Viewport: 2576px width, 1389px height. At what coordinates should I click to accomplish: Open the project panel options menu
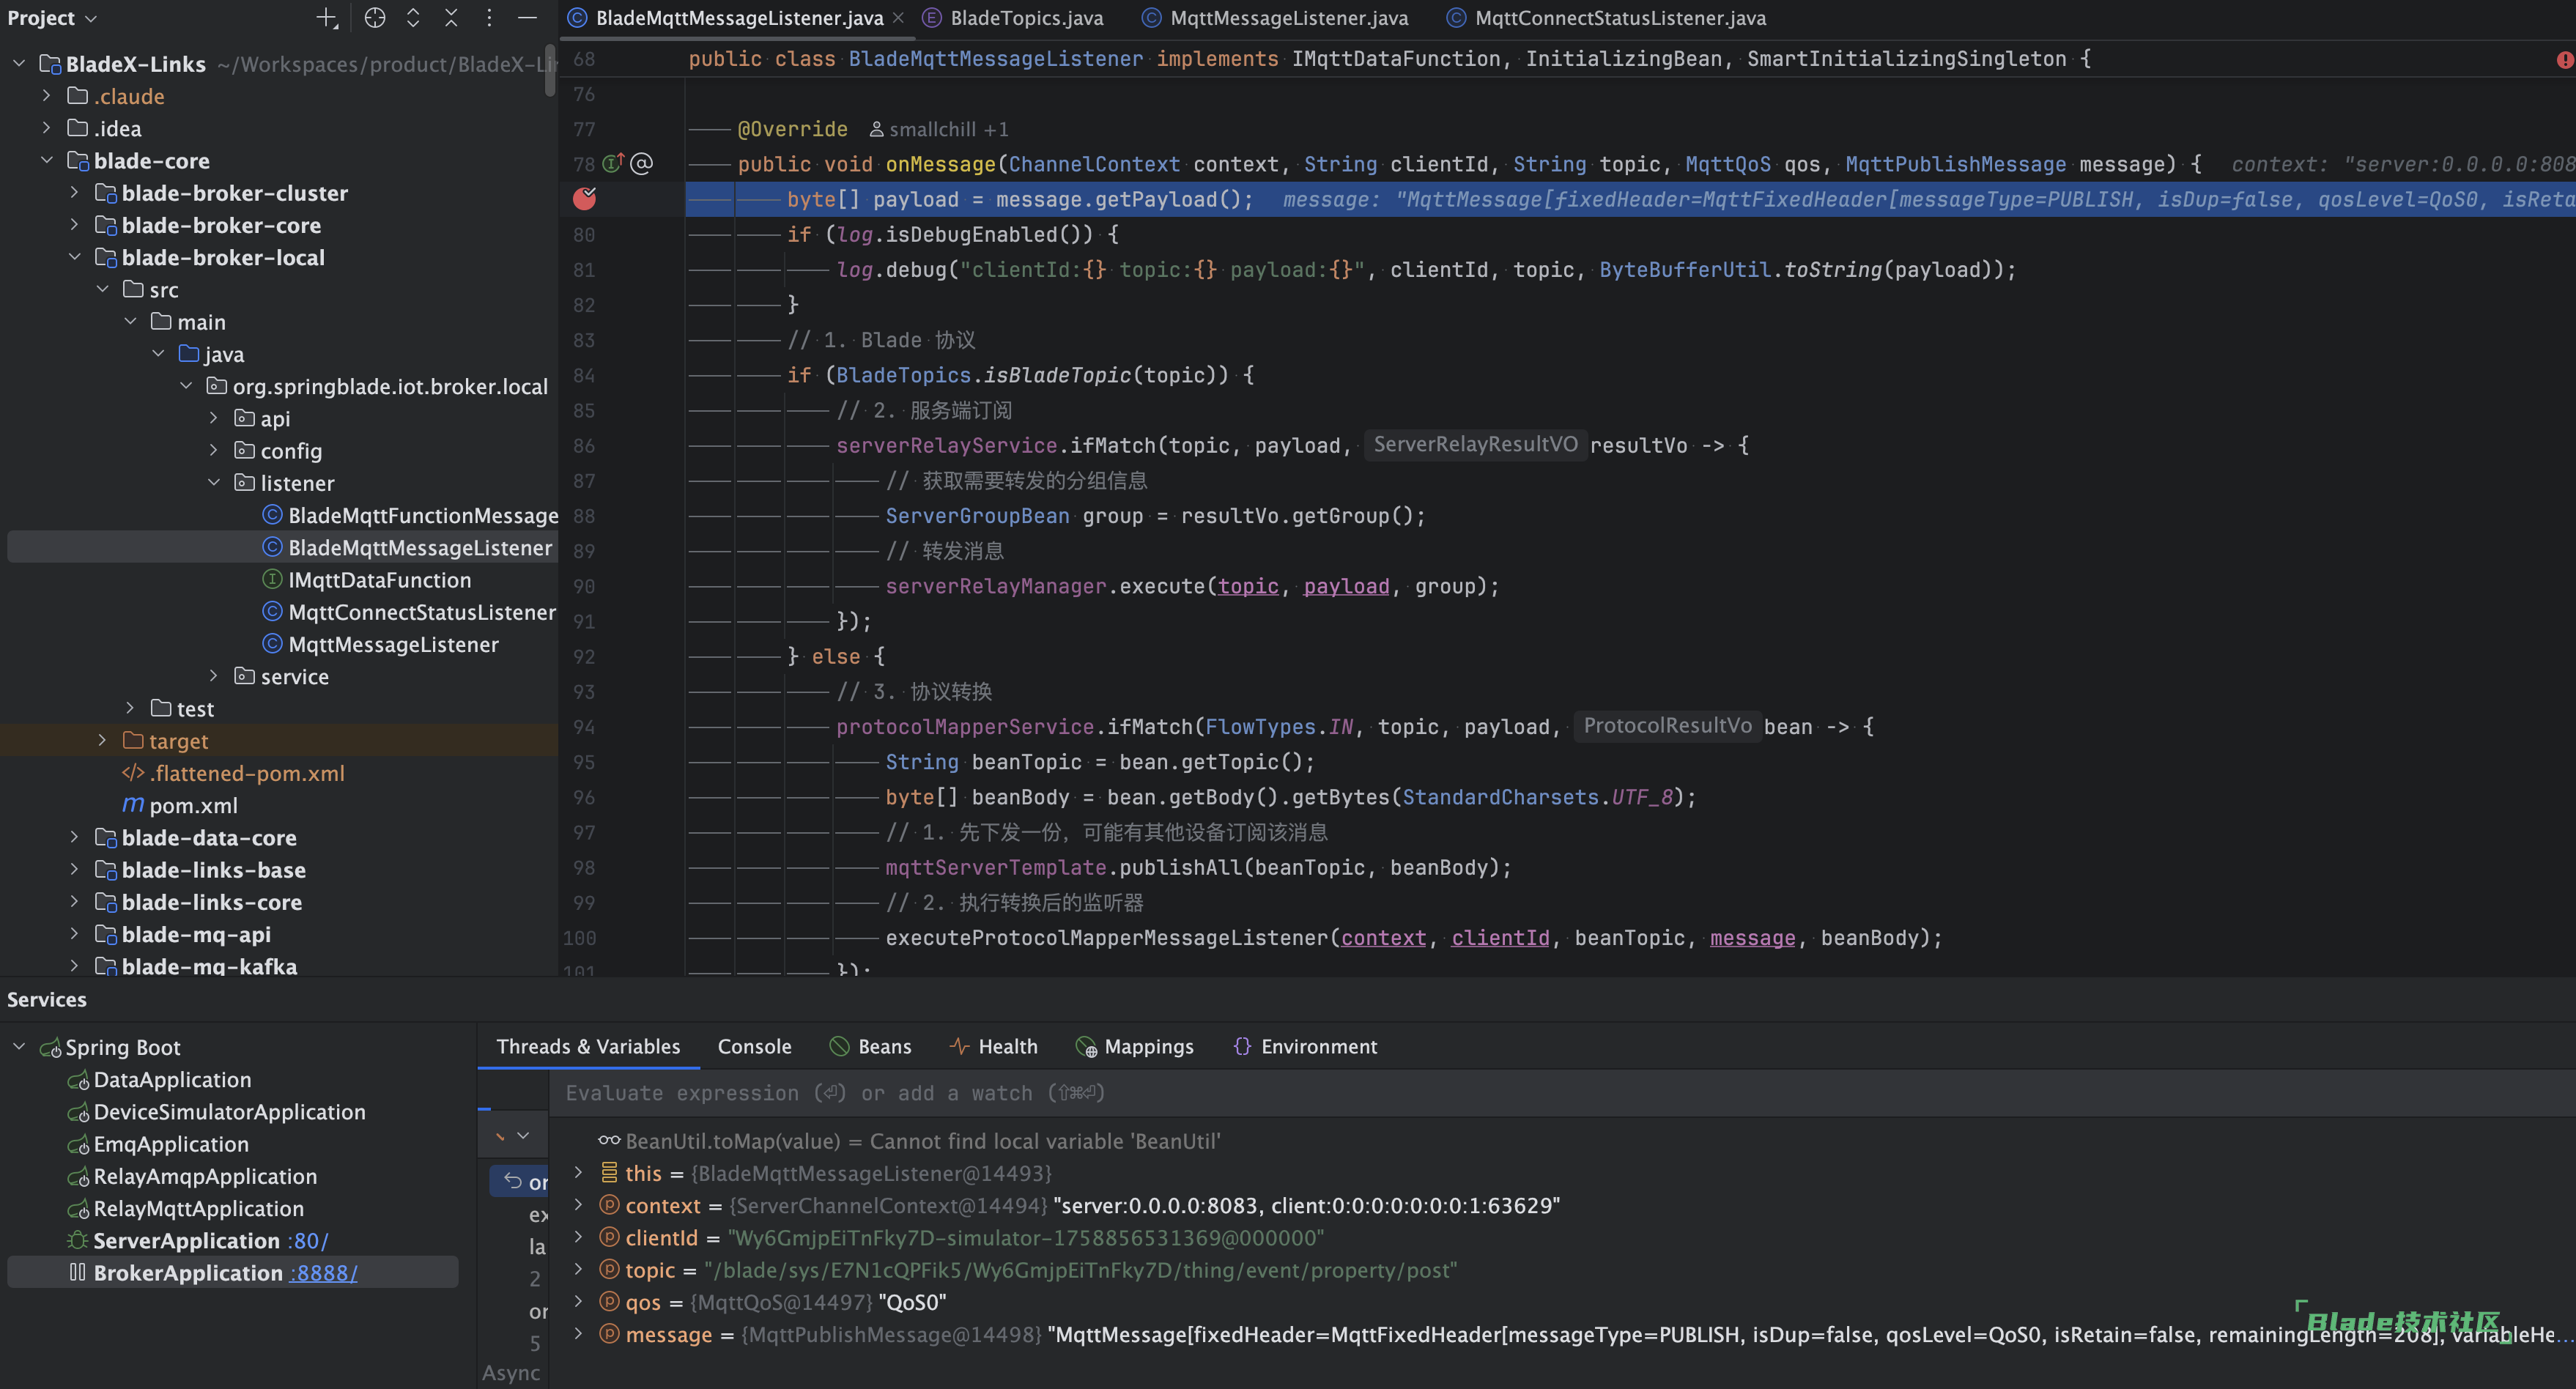(489, 18)
